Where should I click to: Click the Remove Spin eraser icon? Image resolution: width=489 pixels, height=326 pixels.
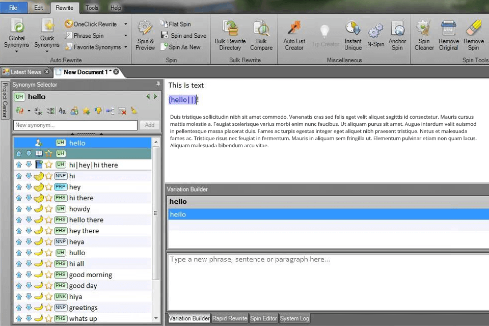(x=473, y=28)
